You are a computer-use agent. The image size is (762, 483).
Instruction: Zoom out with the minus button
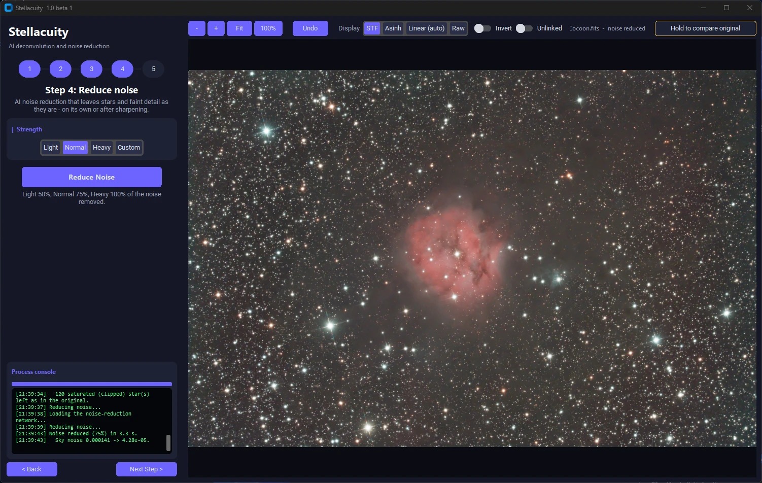197,28
